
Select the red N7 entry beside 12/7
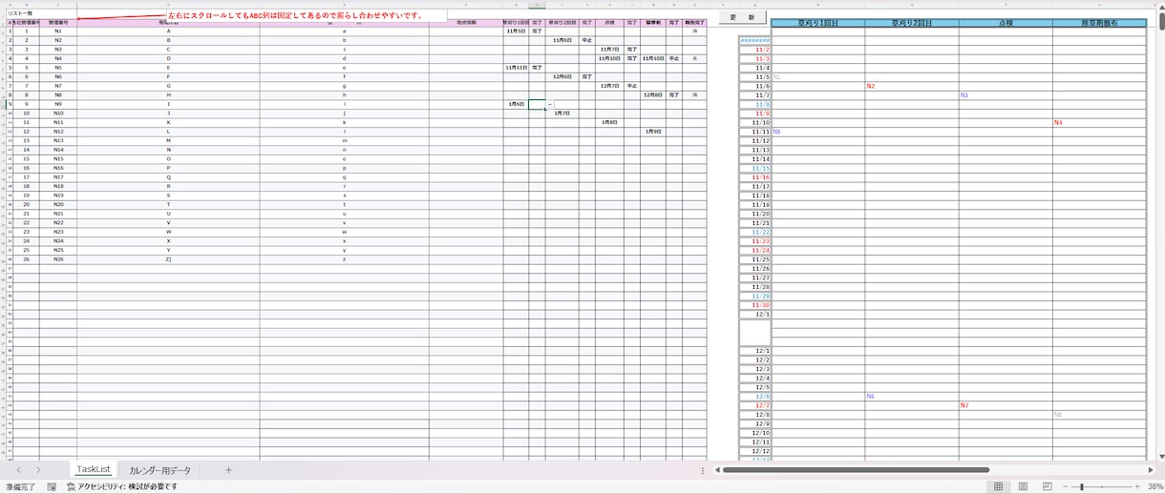(1006, 405)
